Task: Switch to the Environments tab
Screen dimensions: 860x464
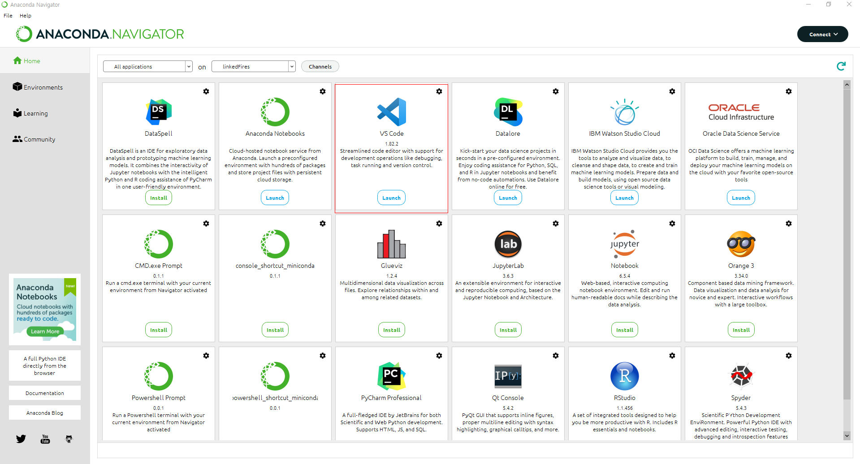Action: (x=45, y=87)
